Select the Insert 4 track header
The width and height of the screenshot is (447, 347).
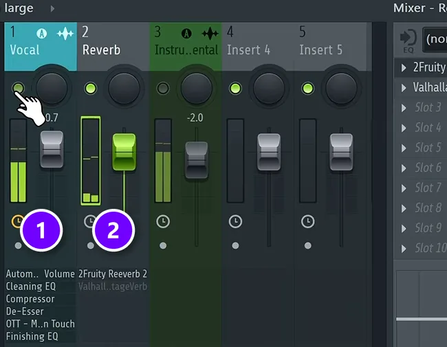tap(258, 47)
